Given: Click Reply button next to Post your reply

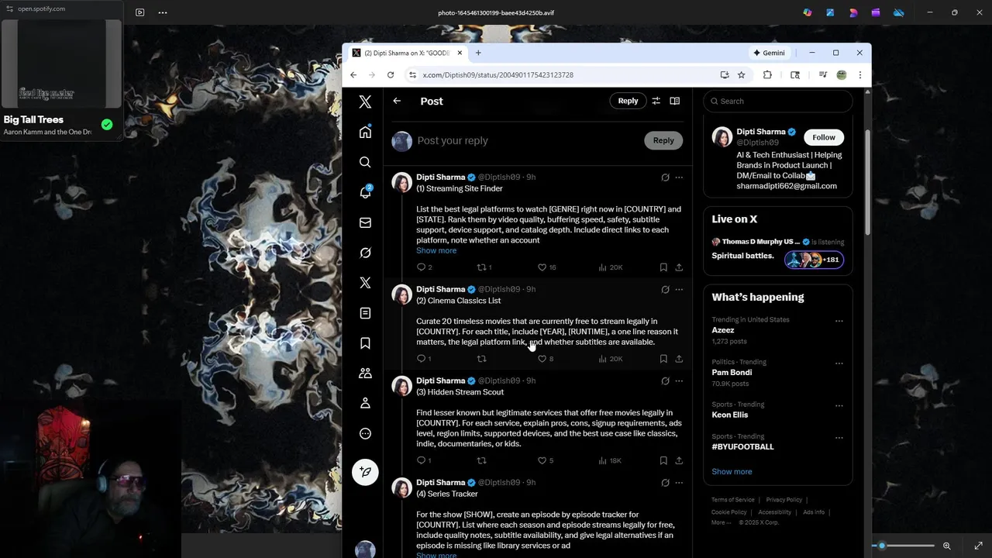Looking at the screenshot, I should click(663, 140).
